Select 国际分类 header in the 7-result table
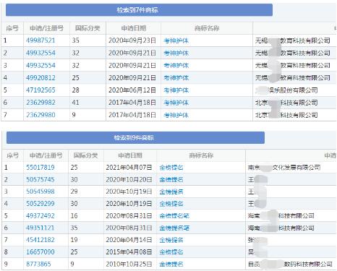337x271 pixels. pos(88,28)
